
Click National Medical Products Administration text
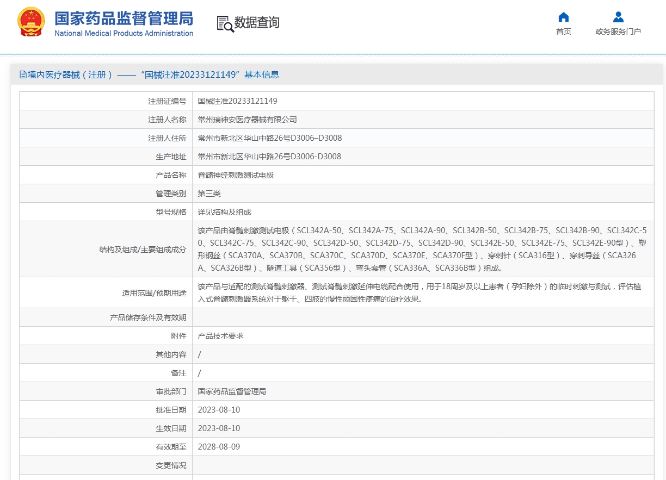click(x=124, y=33)
